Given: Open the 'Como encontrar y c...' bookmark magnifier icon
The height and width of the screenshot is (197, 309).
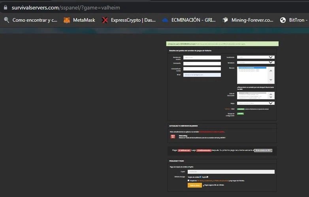Looking at the screenshot, I should click(x=6, y=20).
